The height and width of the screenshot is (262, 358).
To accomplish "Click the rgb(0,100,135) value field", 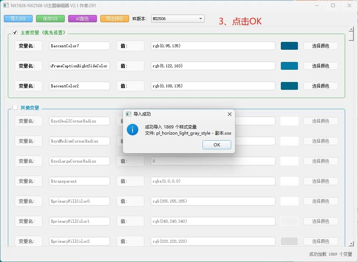I will tap(213, 86).
